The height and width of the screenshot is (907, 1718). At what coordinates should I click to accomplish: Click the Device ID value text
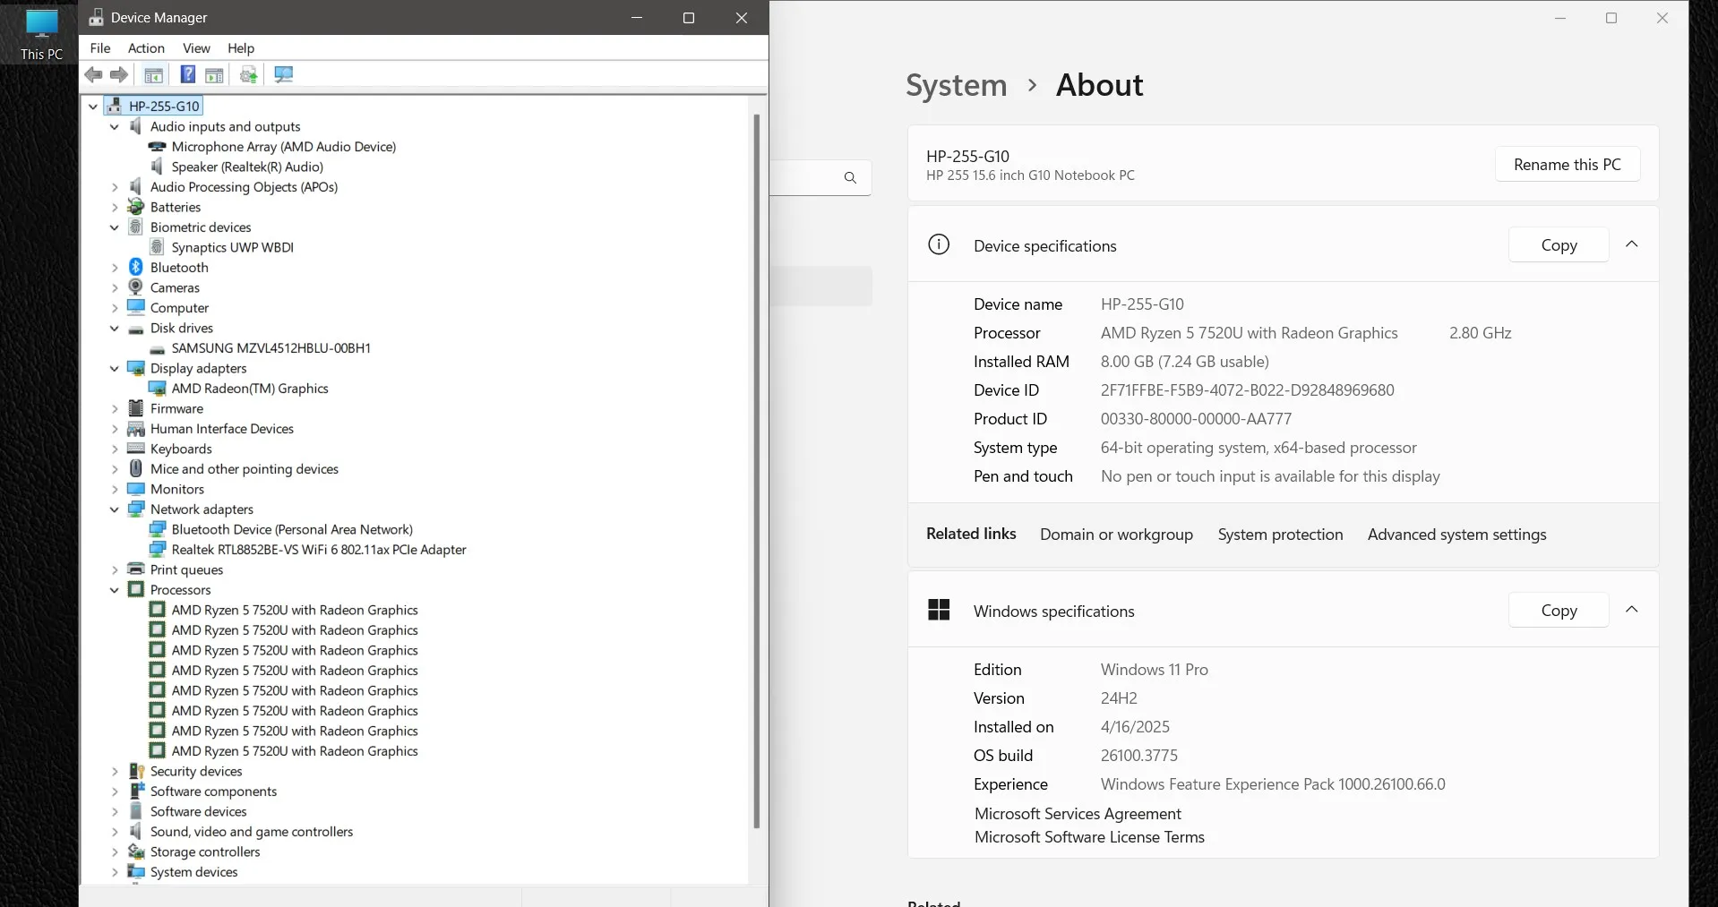(x=1247, y=390)
